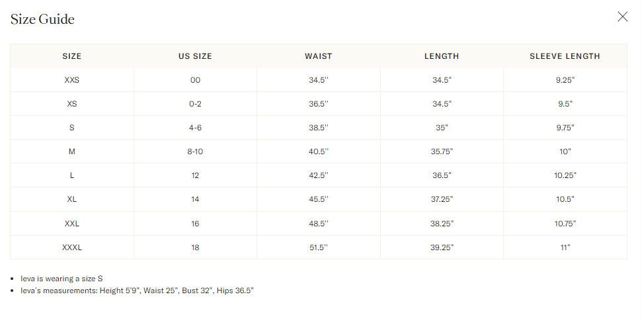The height and width of the screenshot is (319, 642).
Task: Select the SIZE column header
Action: (72, 56)
